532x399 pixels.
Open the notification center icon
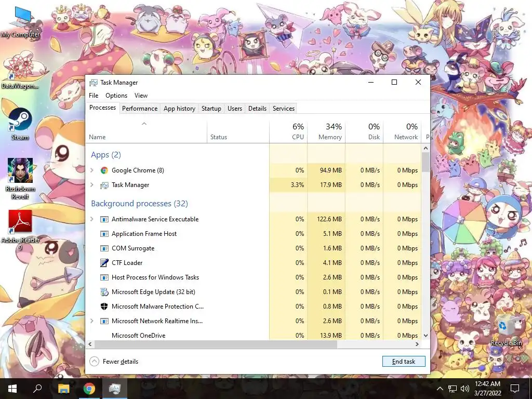pyautogui.click(x=515, y=389)
